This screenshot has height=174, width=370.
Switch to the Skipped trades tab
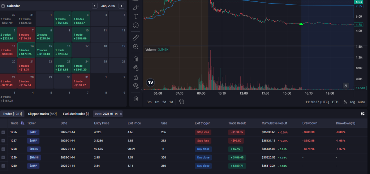(x=42, y=114)
